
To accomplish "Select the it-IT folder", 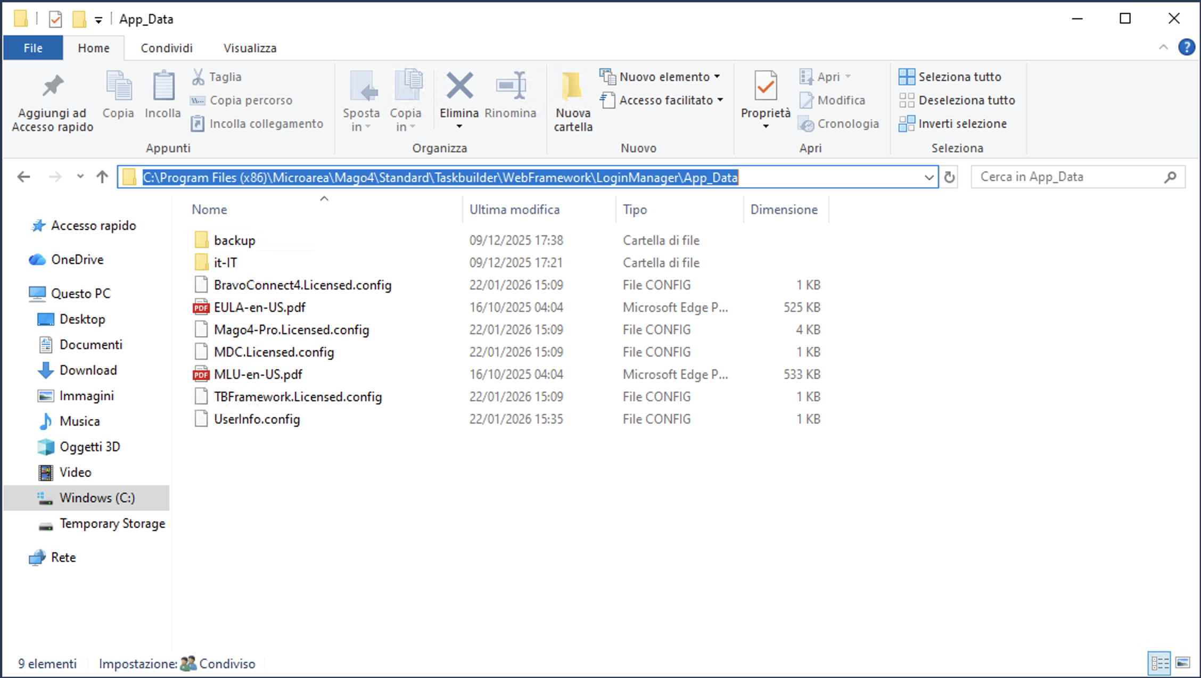I will coord(225,262).
